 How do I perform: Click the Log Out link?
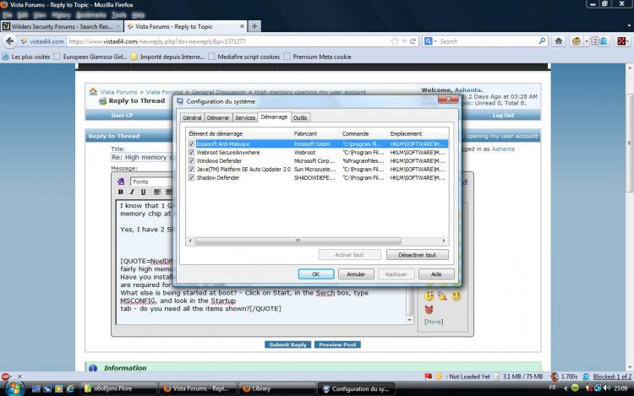(503, 116)
